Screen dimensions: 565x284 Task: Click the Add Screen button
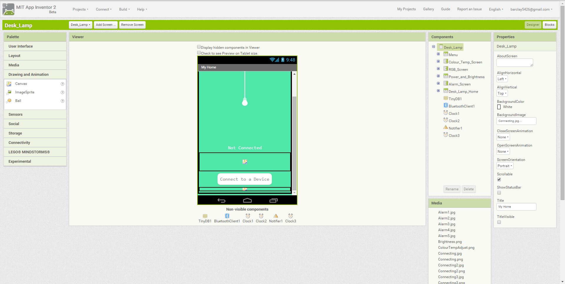106,25
